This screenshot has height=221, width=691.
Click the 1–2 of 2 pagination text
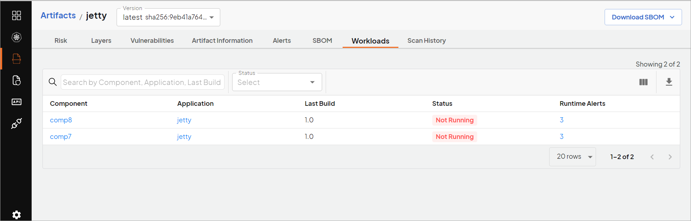pos(622,157)
